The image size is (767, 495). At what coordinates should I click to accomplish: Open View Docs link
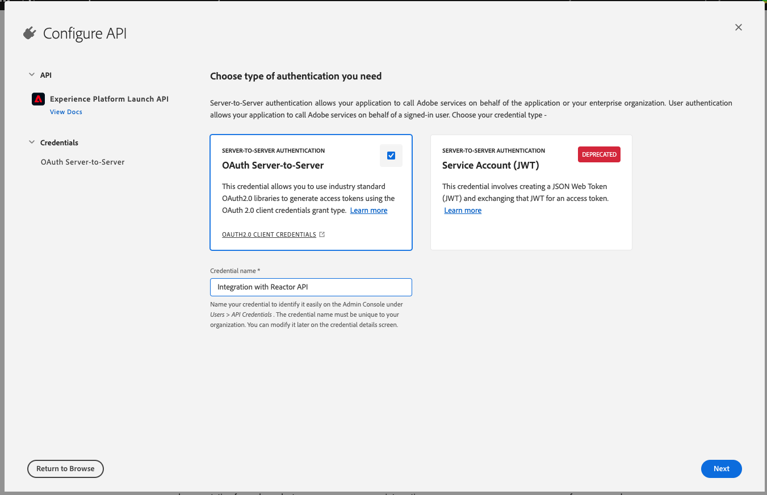[66, 112]
